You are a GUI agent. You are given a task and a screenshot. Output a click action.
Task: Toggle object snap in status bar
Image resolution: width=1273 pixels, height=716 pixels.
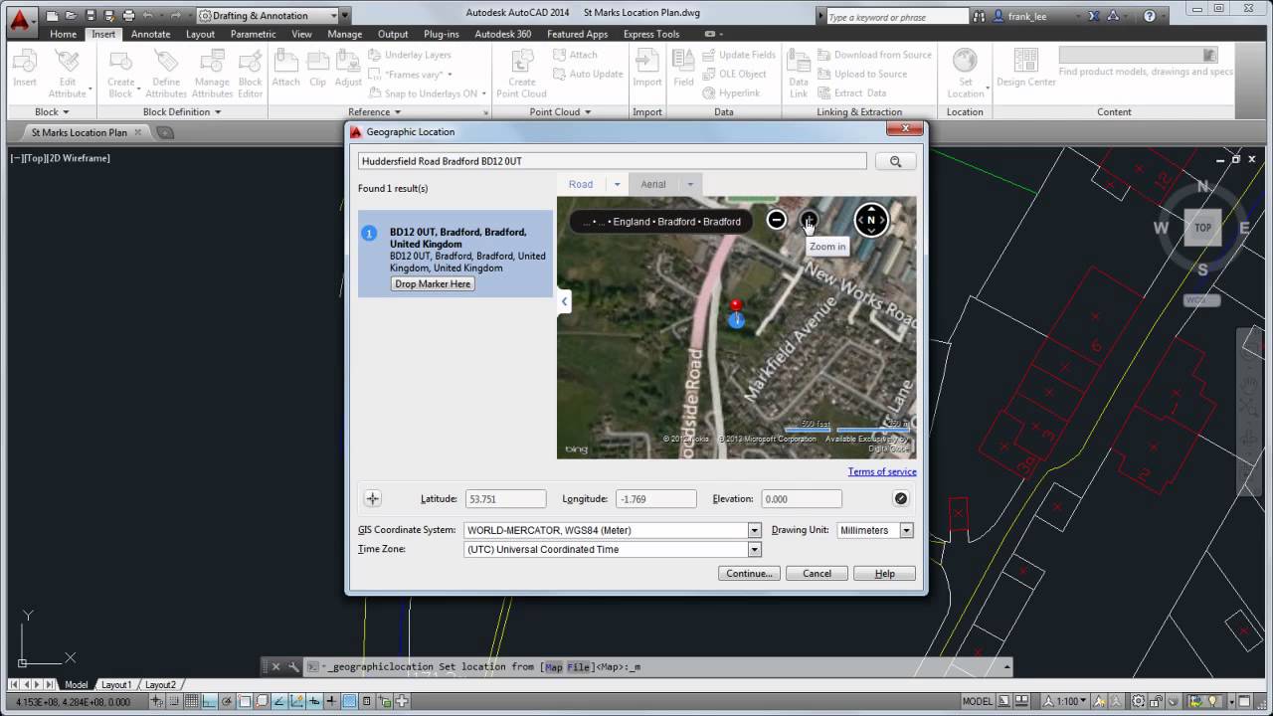(244, 701)
